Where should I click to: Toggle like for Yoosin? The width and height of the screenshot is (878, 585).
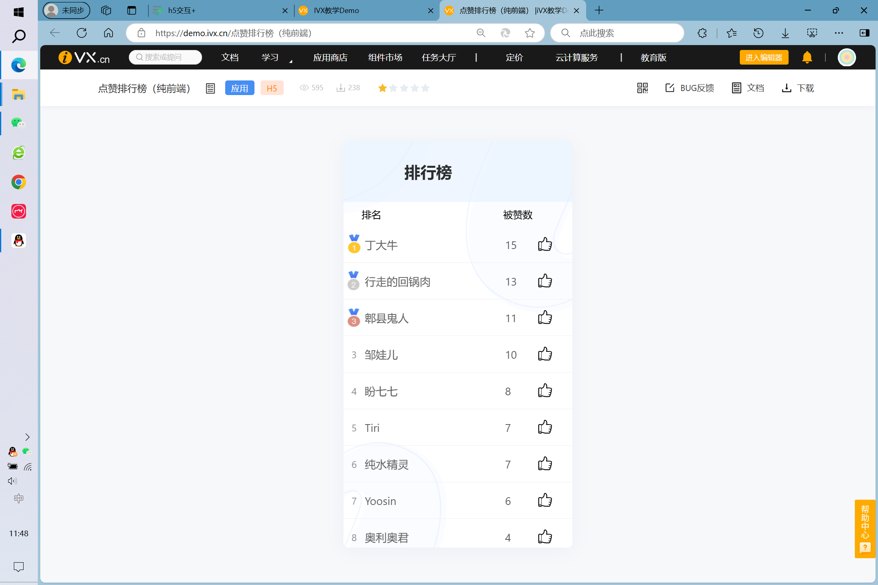545,500
